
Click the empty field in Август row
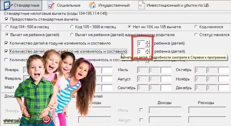click(x=166, y=79)
